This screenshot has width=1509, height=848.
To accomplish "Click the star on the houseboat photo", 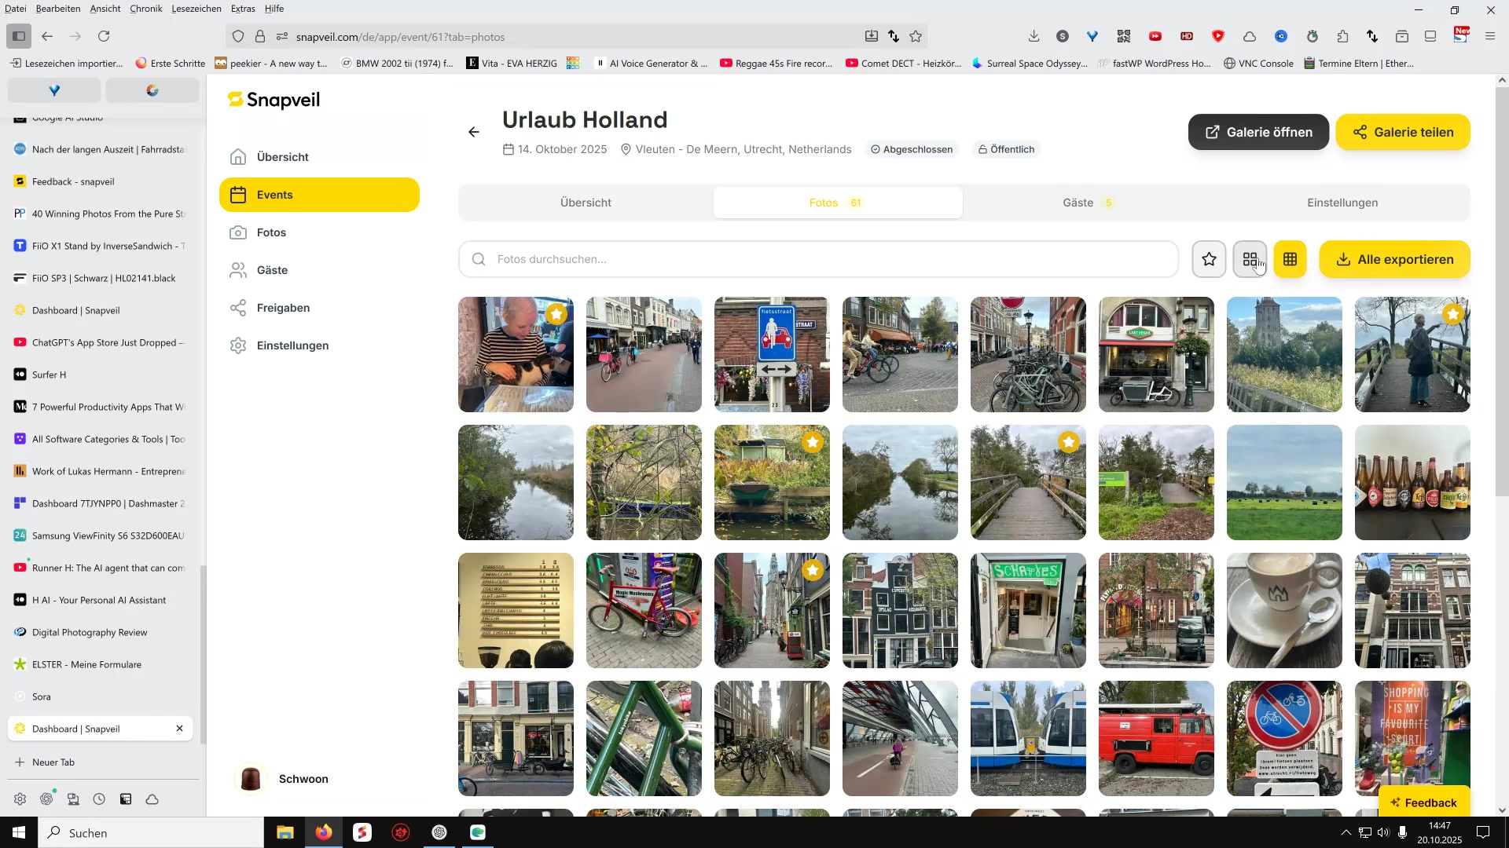I will (x=813, y=443).
